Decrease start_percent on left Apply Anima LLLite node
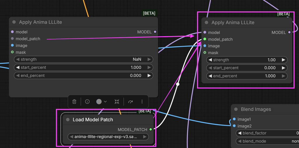Image resolution: width=299 pixels, height=148 pixels. [18, 67]
